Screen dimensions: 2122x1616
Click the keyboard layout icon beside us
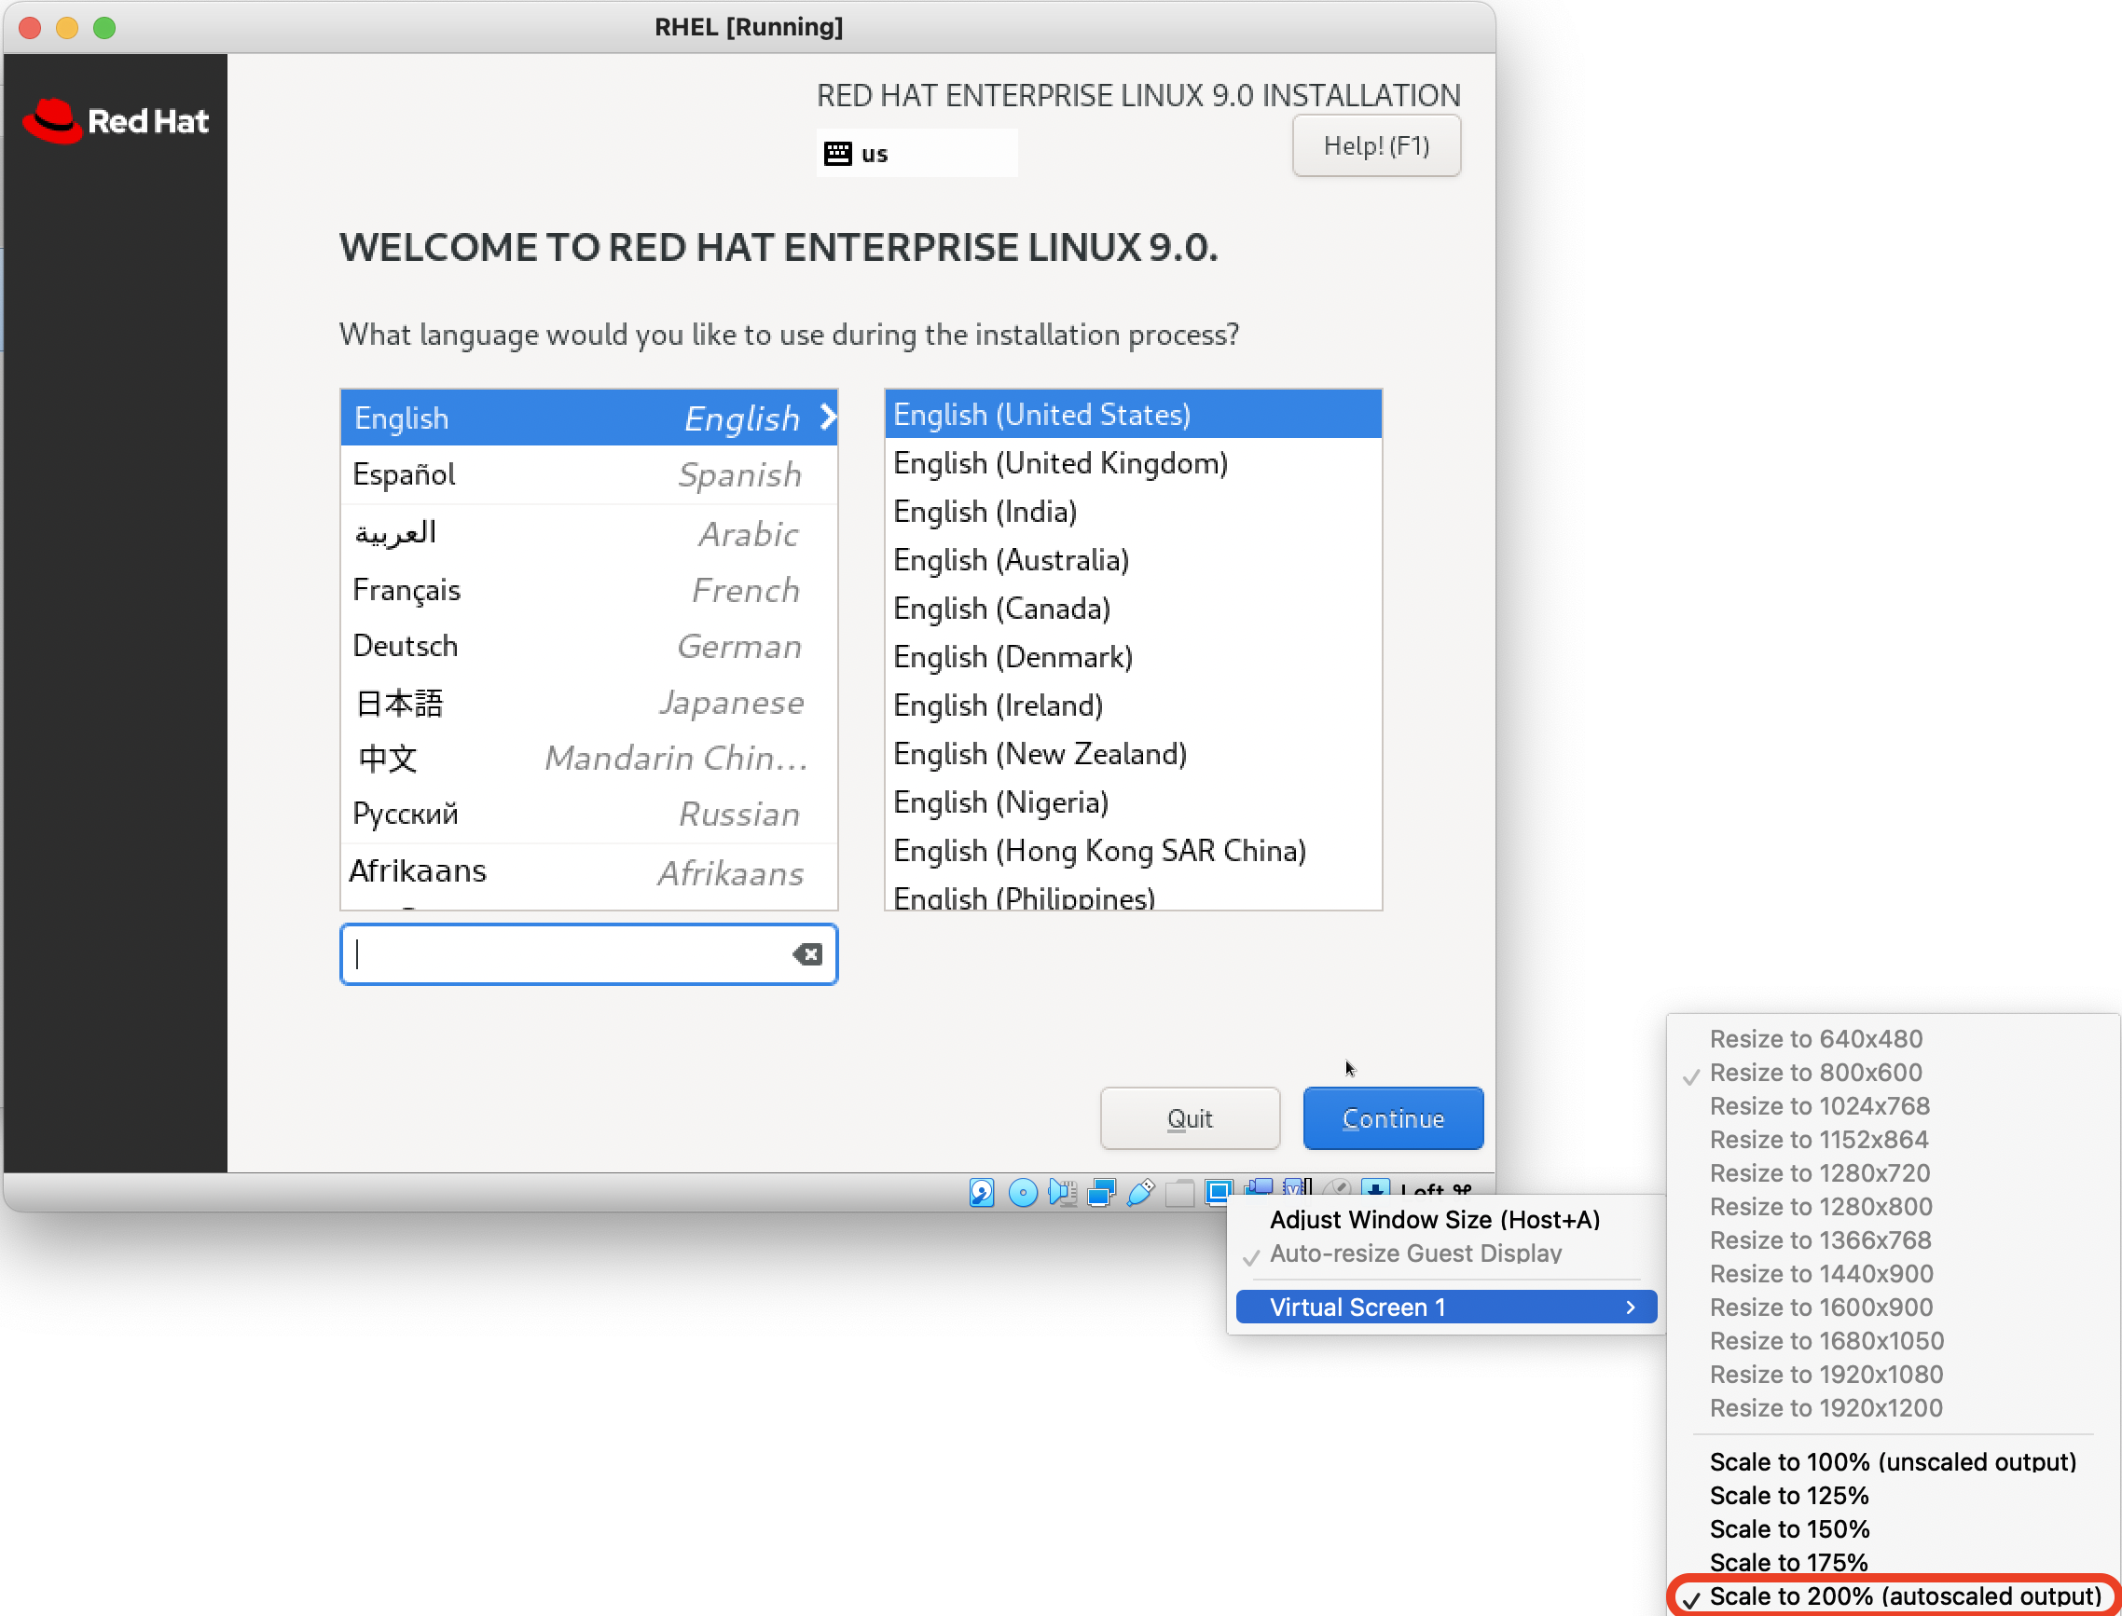[x=837, y=153]
